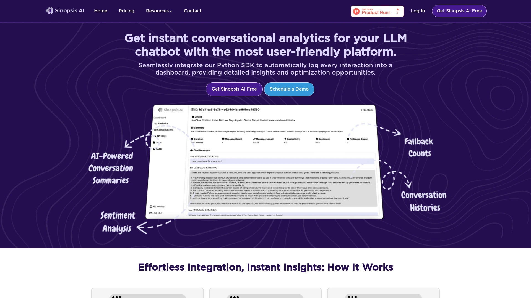Click Get Sinopsis AI Free button
This screenshot has height=298, width=531.
460,11
